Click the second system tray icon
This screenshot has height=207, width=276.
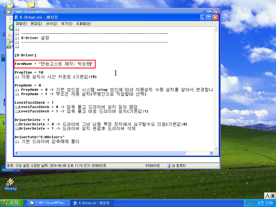tap(253, 203)
